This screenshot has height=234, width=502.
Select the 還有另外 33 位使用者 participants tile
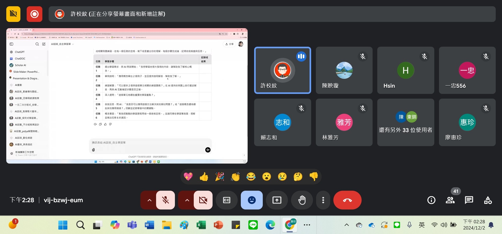pyautogui.click(x=406, y=122)
